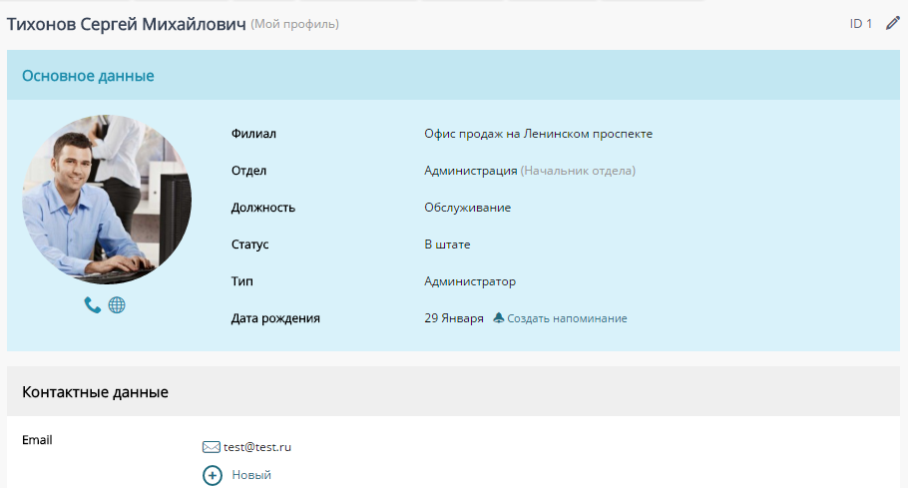908x488 pixels.
Task: Click the Статус field label
Action: pos(249,244)
